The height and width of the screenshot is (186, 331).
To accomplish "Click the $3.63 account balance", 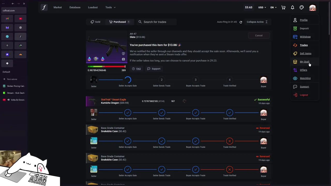I will pyautogui.click(x=249, y=7).
